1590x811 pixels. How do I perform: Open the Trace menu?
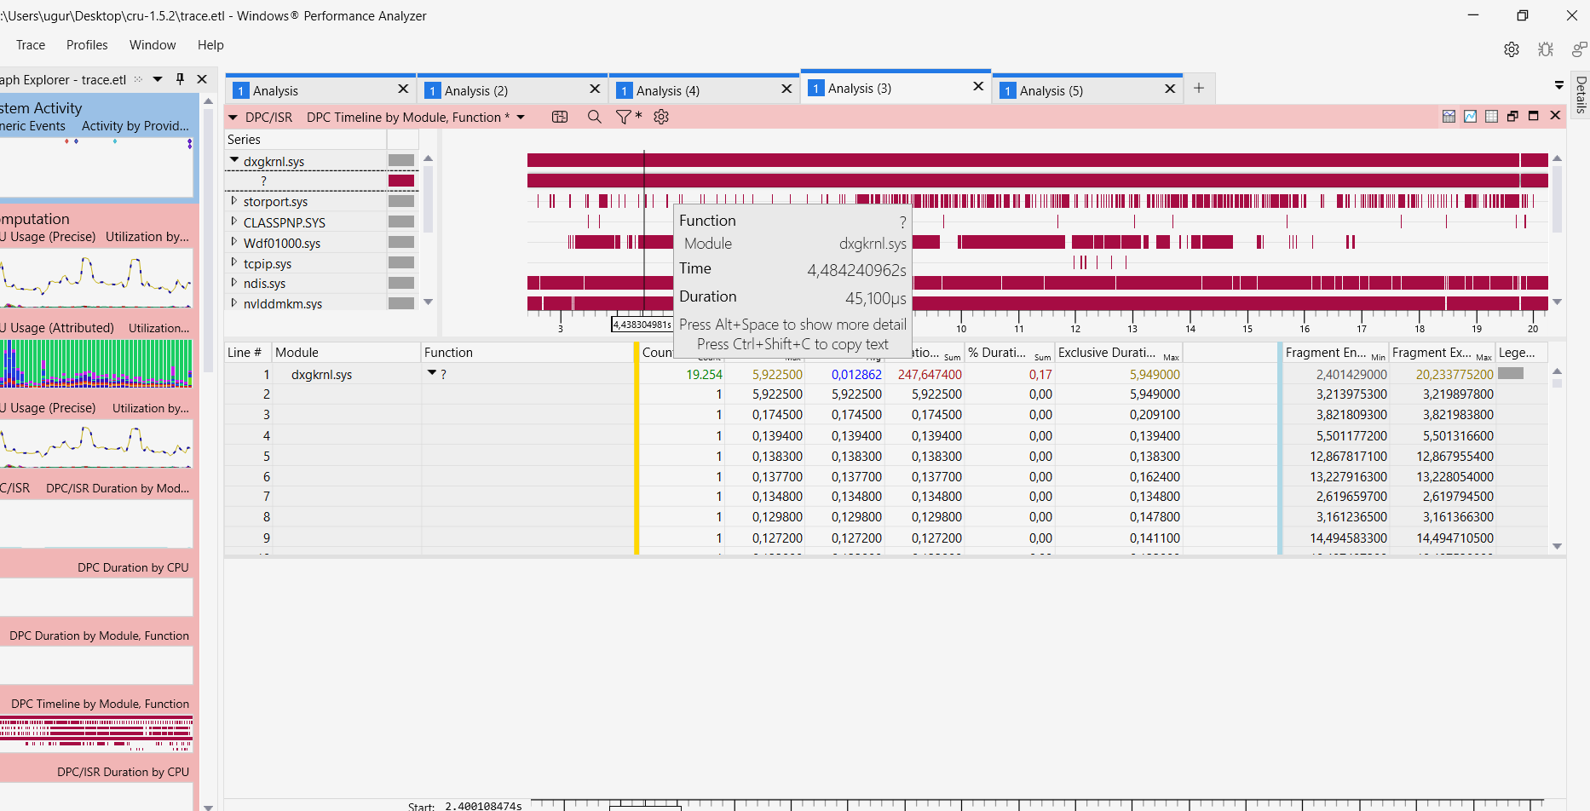tap(31, 45)
